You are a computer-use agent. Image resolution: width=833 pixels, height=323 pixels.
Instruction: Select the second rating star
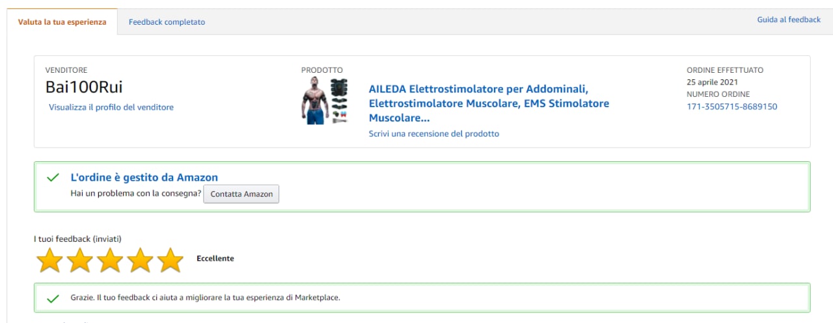(x=80, y=260)
